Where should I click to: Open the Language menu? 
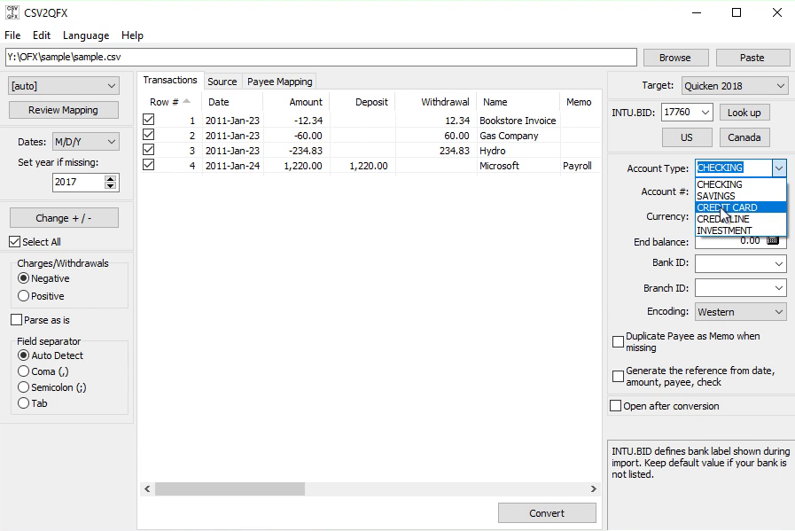86,35
